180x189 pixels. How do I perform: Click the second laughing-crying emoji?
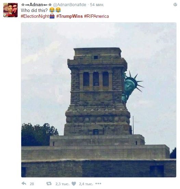tap(58, 10)
